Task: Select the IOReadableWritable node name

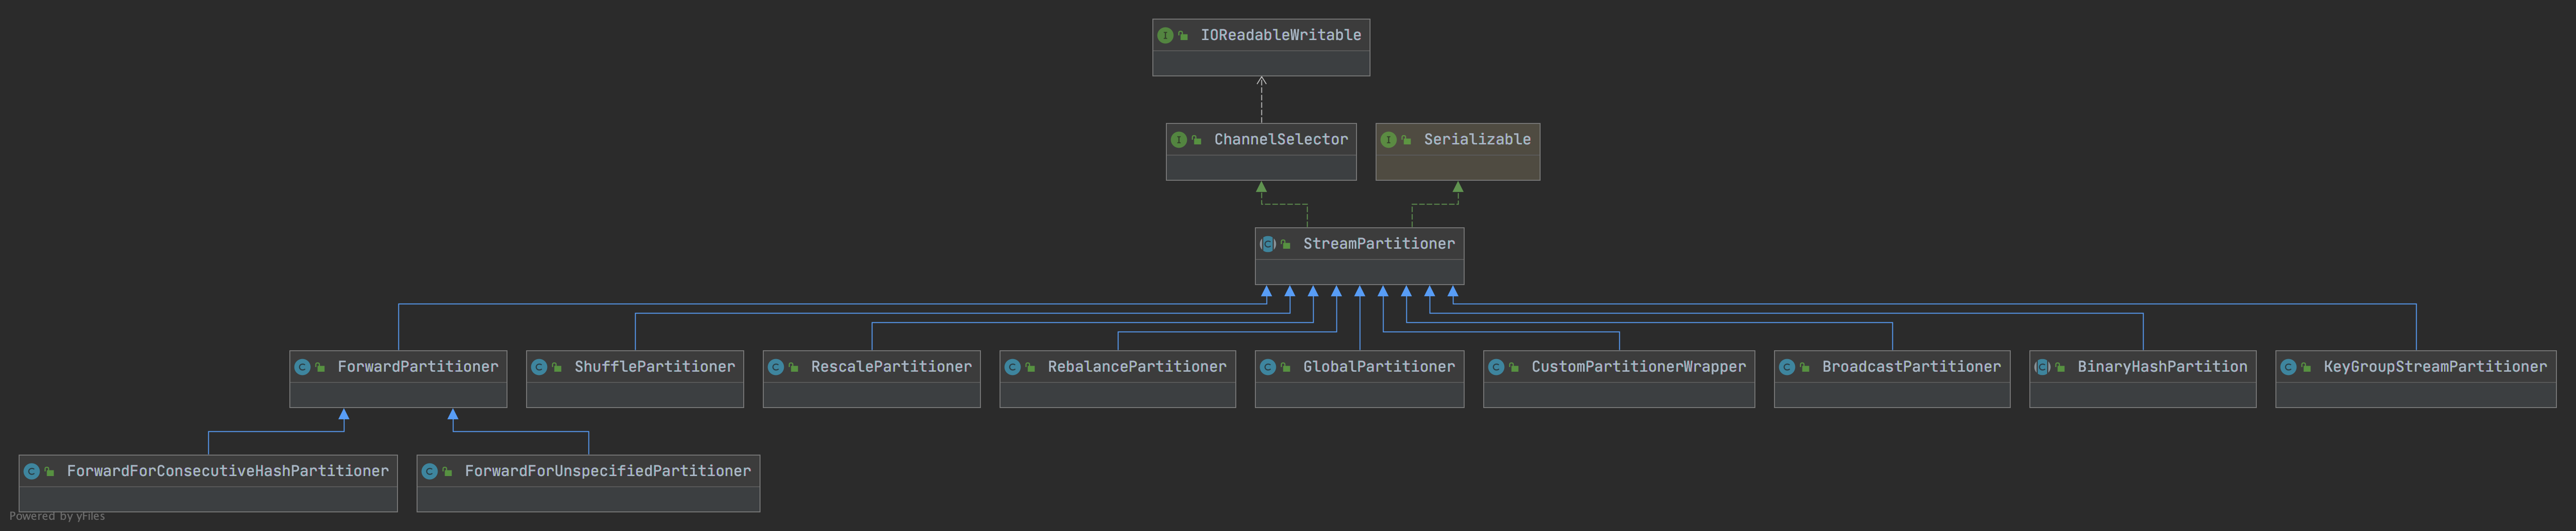Action: click(x=1281, y=35)
